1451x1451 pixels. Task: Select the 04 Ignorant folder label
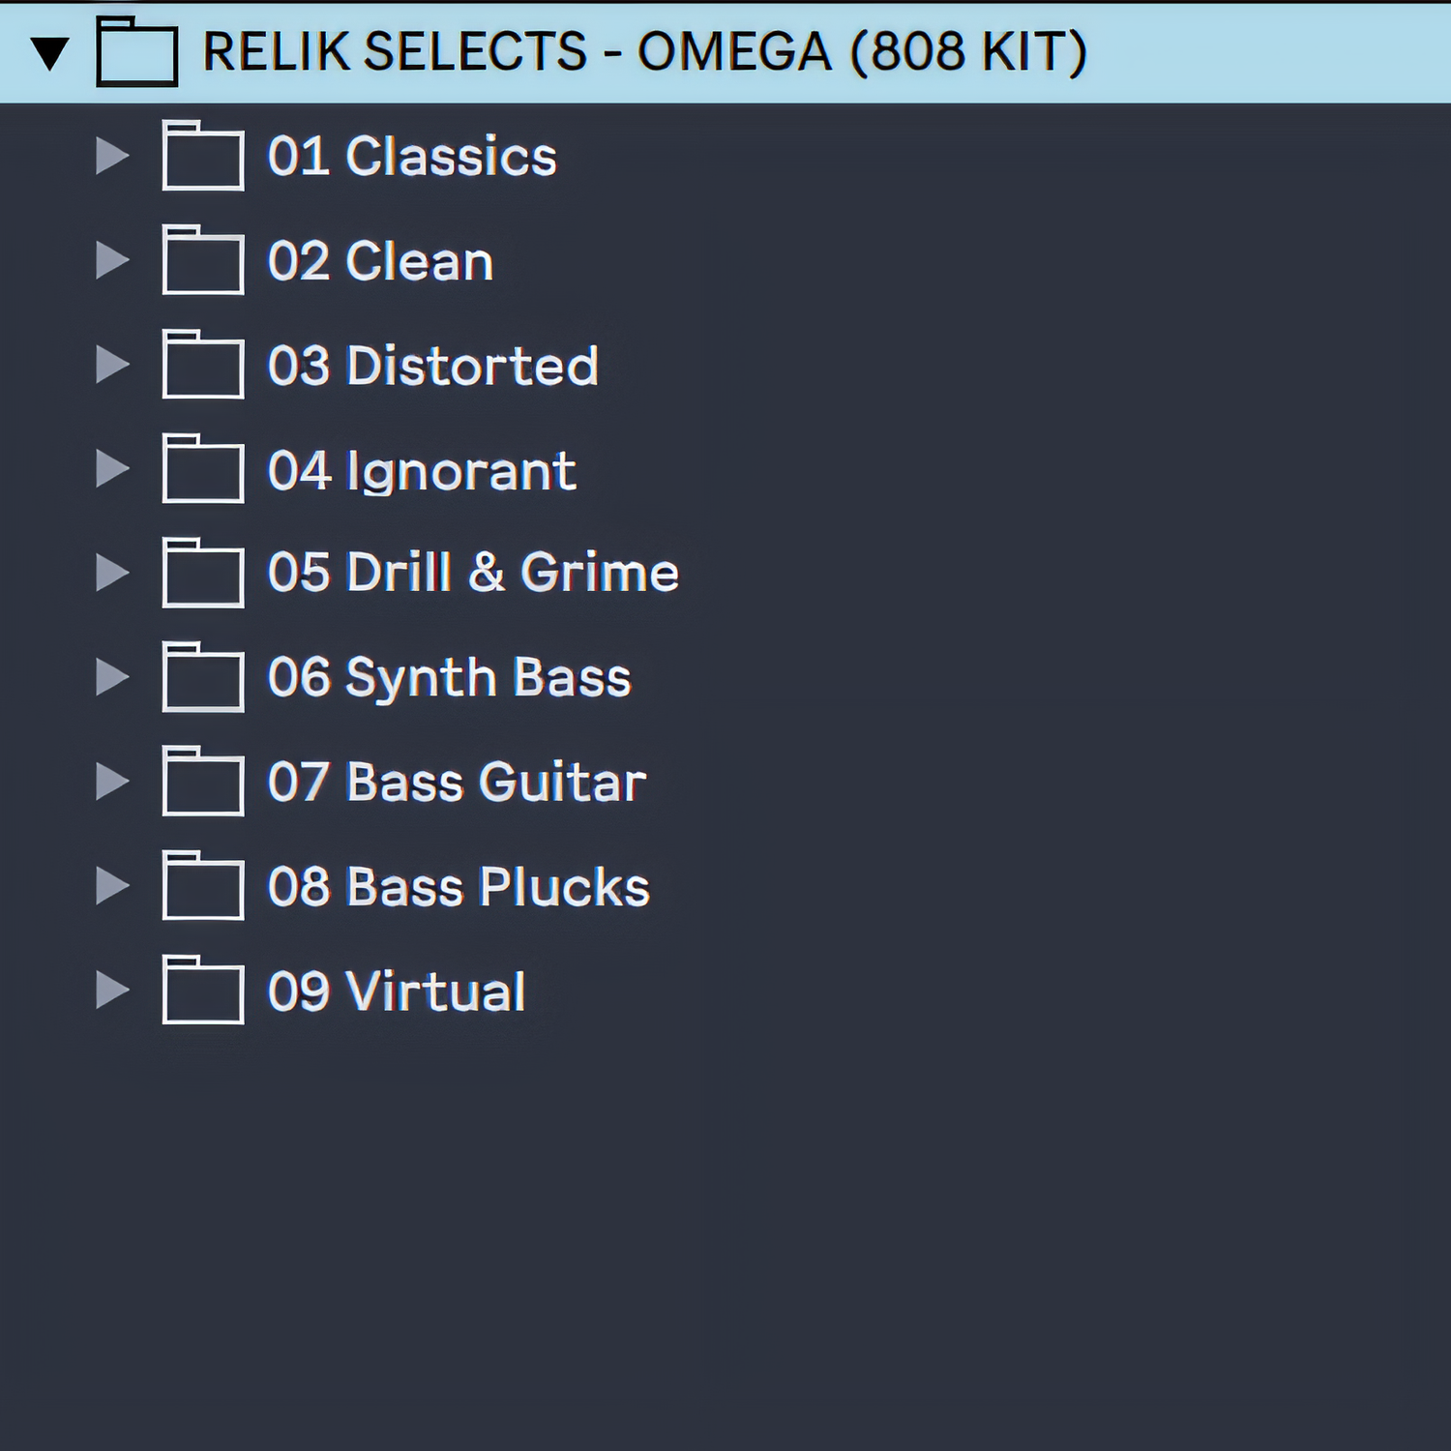[422, 471]
